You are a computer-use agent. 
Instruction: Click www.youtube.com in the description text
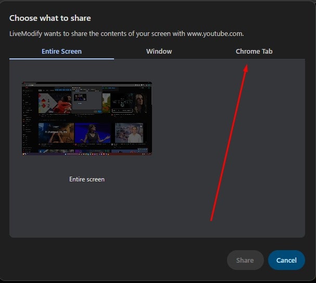[x=214, y=34]
